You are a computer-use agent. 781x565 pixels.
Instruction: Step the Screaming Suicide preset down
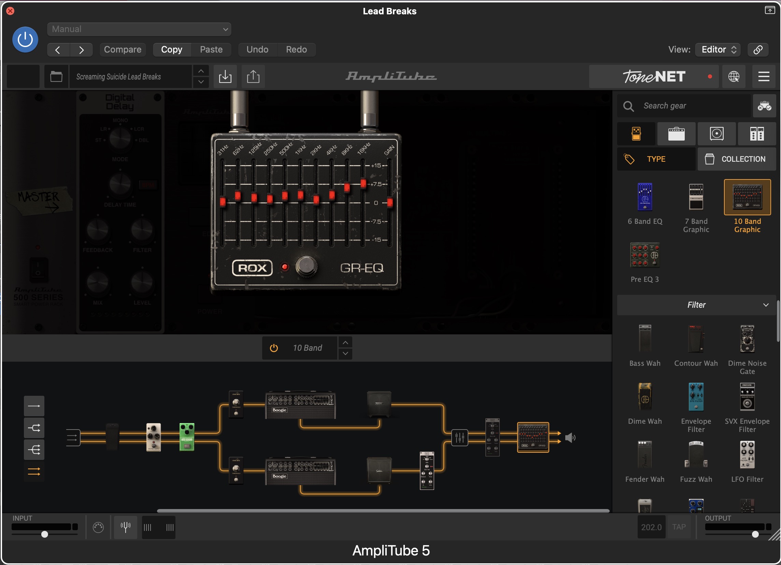(201, 82)
